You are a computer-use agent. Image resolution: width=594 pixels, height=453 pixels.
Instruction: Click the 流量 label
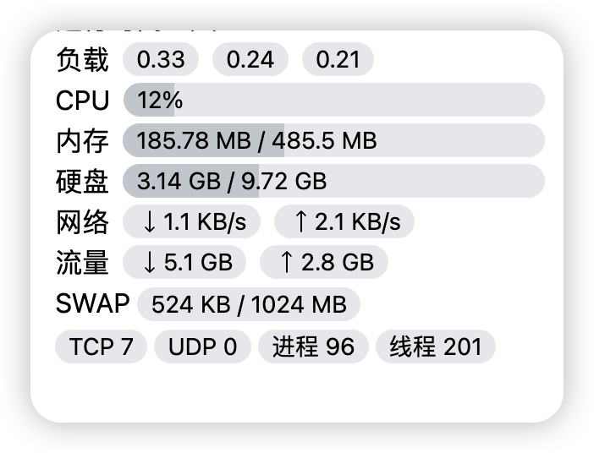[83, 262]
